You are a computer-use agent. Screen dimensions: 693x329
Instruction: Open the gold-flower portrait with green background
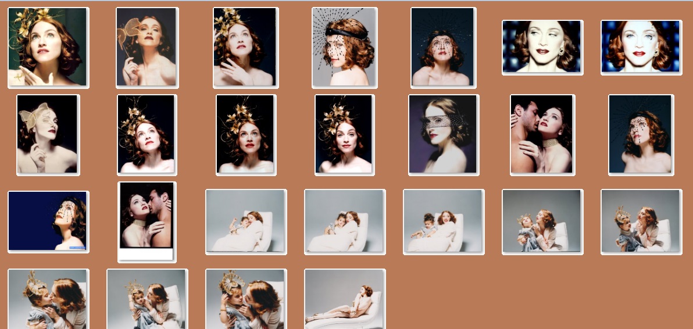click(48, 47)
